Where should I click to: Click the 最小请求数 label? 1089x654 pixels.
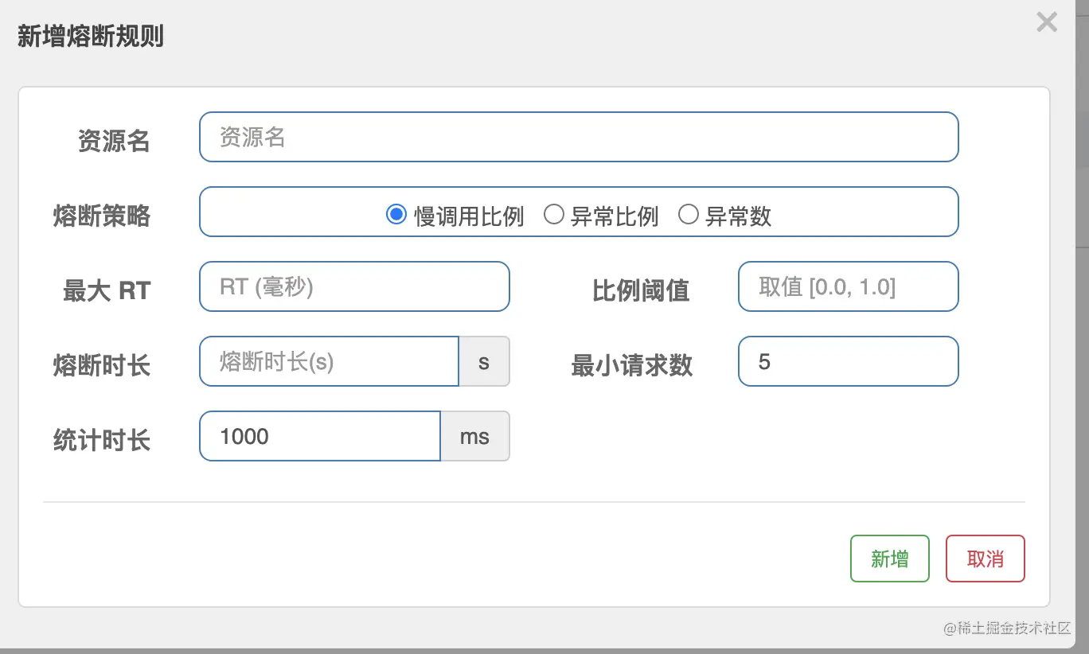(x=632, y=365)
